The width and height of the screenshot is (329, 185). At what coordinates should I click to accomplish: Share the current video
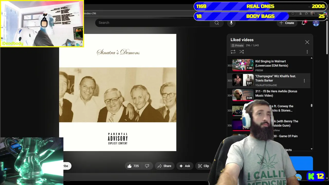[x=164, y=166]
